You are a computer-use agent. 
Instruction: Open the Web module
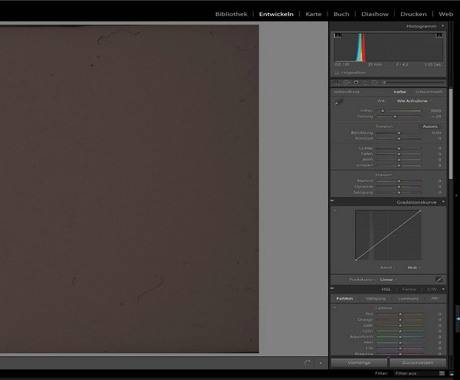point(446,14)
